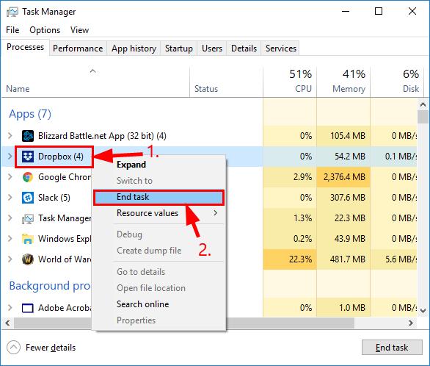Sort processes by the Memory column header
Screen dimensions: 430x366
(x=343, y=82)
